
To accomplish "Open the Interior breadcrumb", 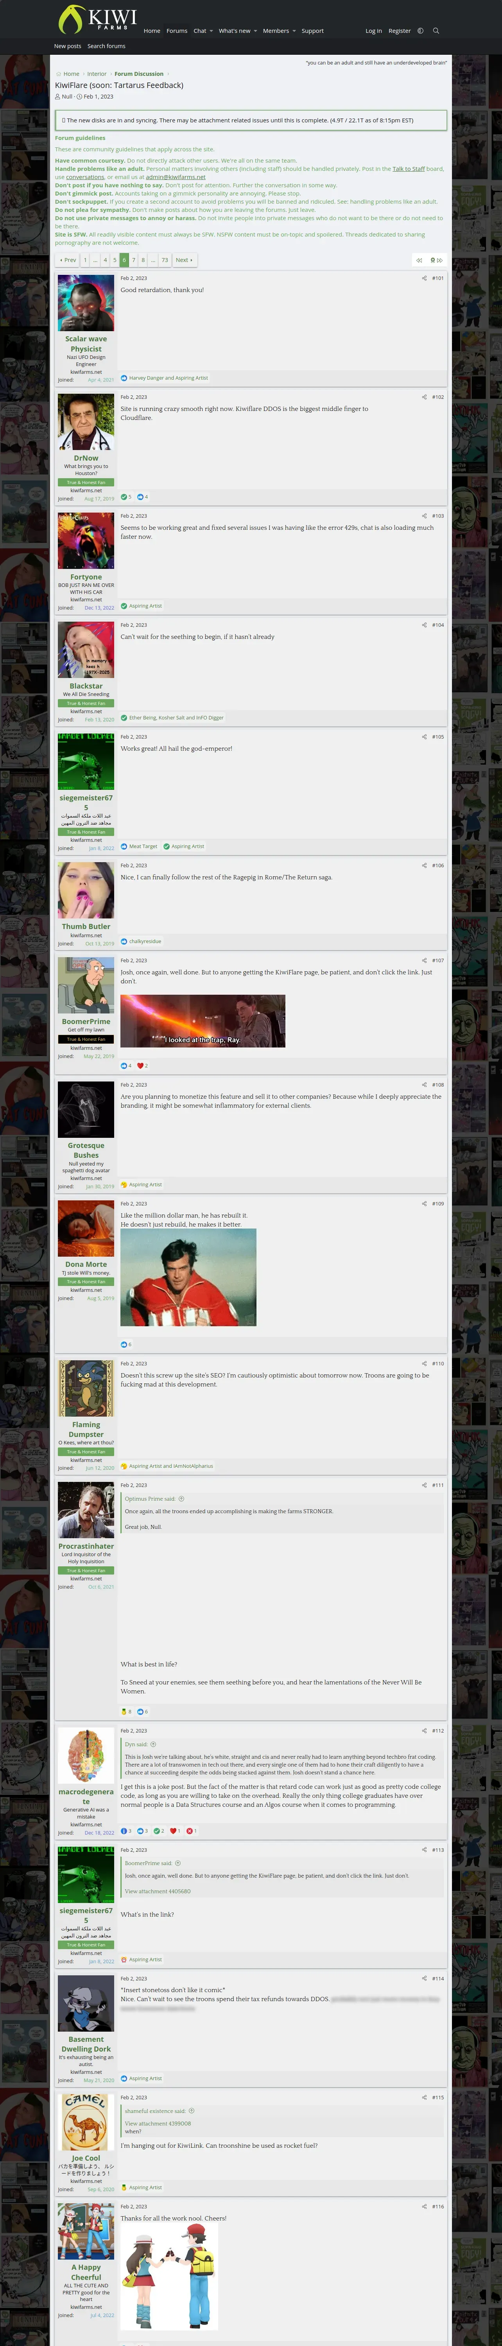I will pyautogui.click(x=97, y=74).
